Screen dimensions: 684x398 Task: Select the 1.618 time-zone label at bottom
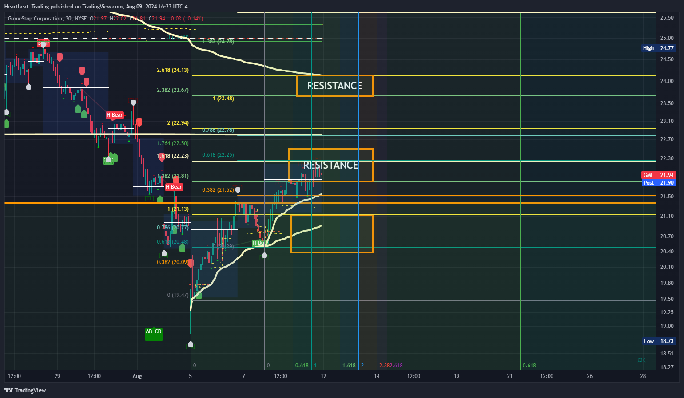[x=349, y=366]
